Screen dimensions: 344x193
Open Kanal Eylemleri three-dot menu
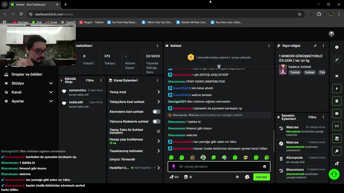pyautogui.click(x=157, y=80)
